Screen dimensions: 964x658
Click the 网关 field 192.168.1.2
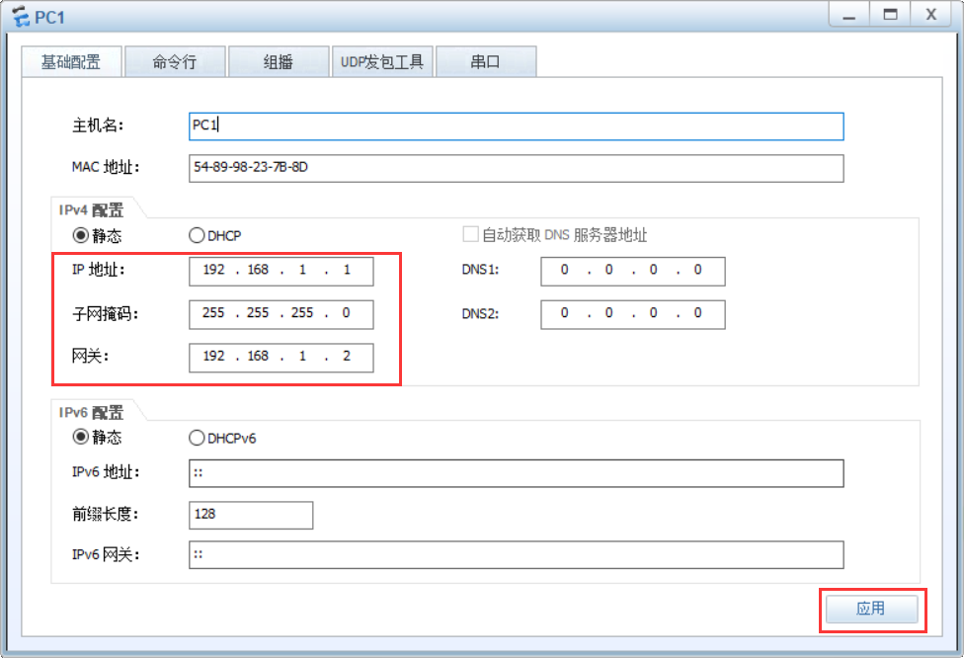[281, 358]
